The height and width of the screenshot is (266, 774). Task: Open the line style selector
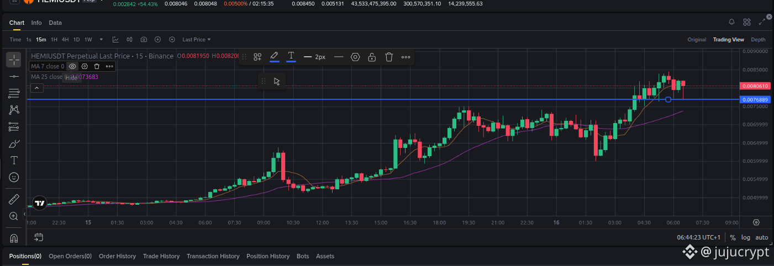tap(339, 57)
